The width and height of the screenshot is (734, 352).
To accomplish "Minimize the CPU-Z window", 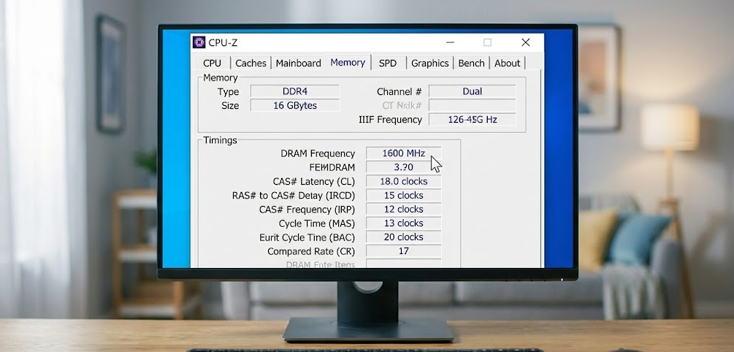I will (450, 42).
